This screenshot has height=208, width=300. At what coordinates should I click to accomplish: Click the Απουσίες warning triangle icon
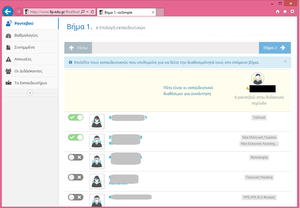pos(9,59)
